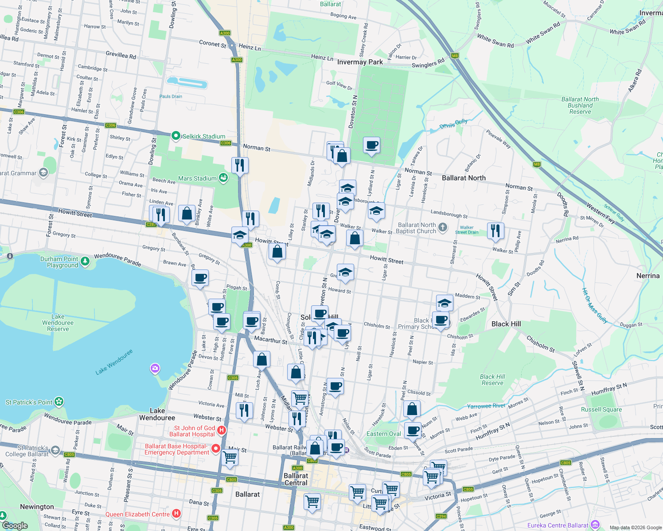Select the St John of God hospital H marker
Viewport: 663px width, 531px height.
222,430
